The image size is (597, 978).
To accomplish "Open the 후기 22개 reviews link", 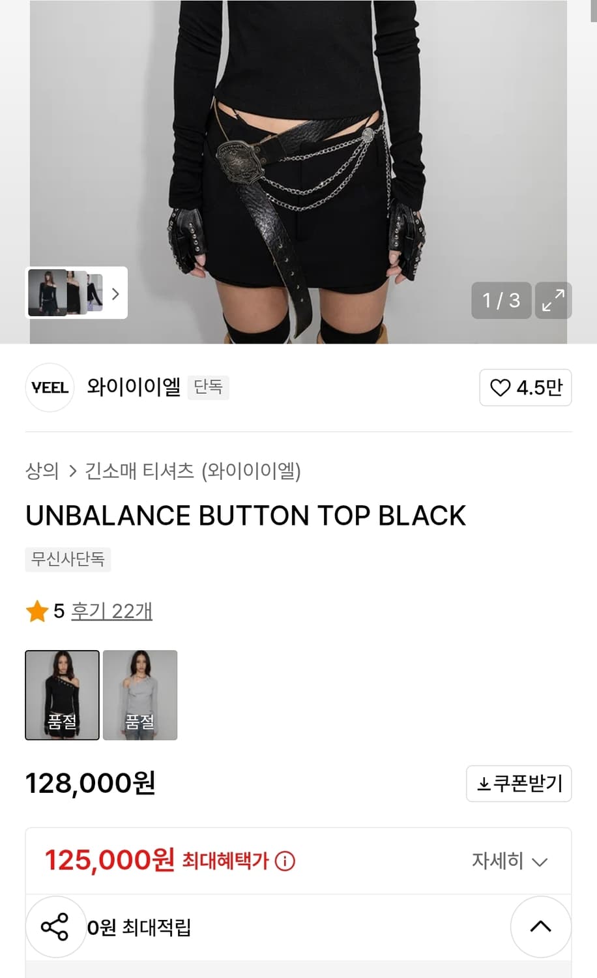I will point(111,612).
